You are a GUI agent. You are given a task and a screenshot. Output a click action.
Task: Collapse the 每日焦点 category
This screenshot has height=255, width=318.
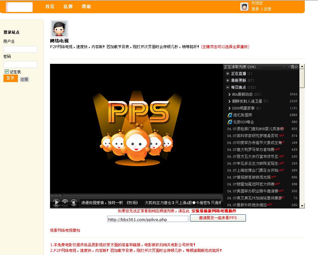227,87
